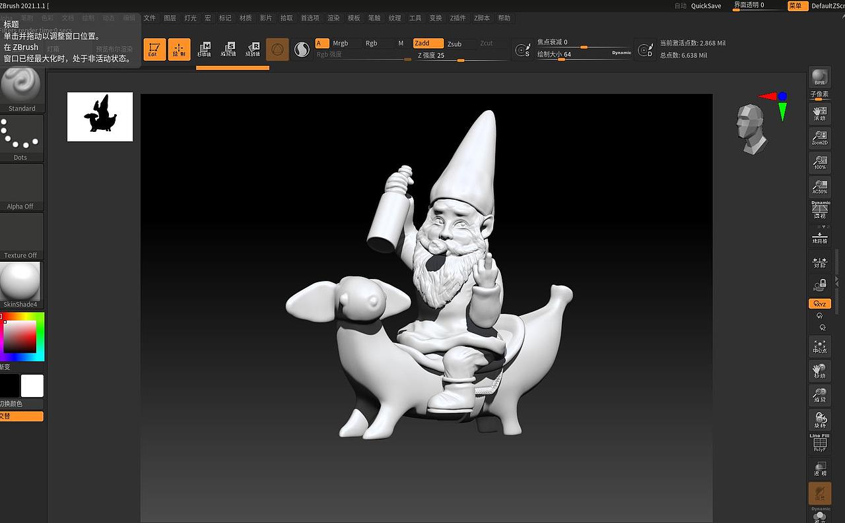The image size is (845, 523).
Task: Click the orange 交替 (Alternate) button
Action: pyautogui.click(x=22, y=416)
